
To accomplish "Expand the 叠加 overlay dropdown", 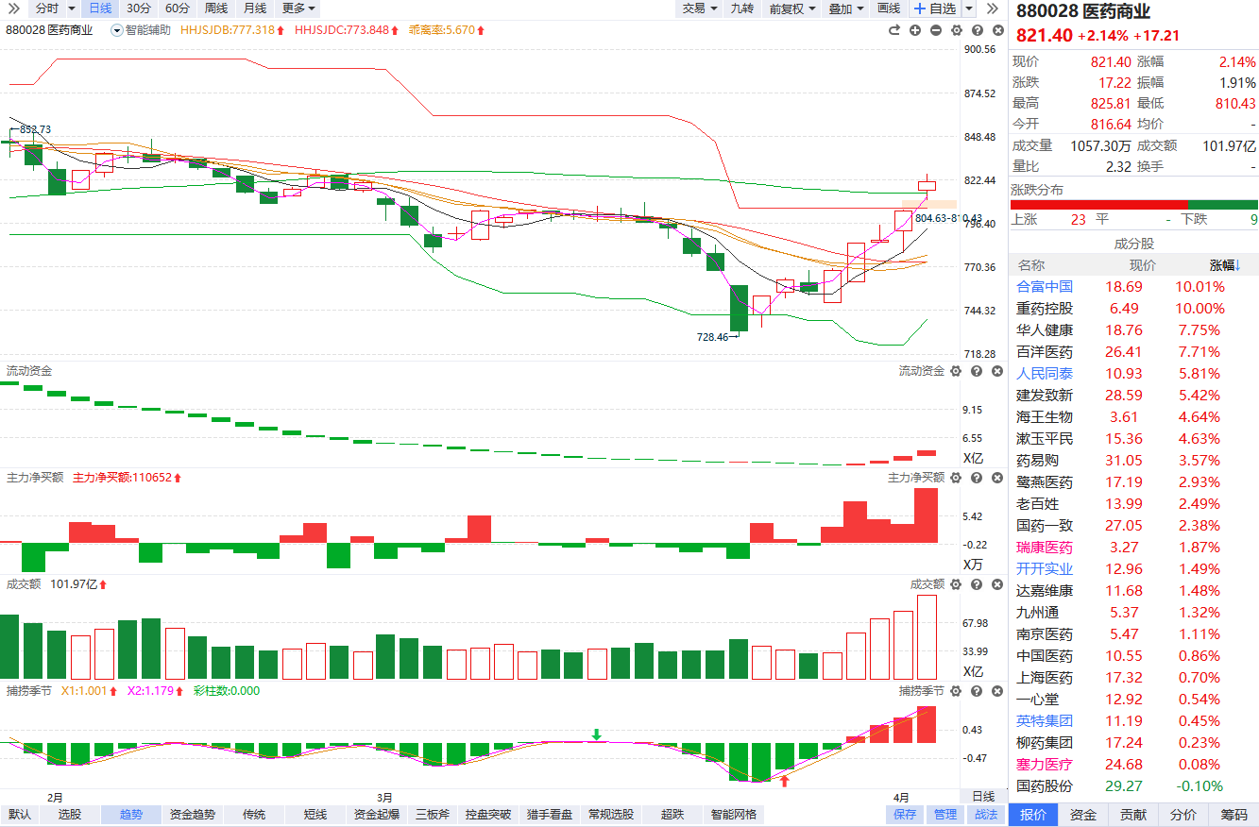I will click(845, 8).
